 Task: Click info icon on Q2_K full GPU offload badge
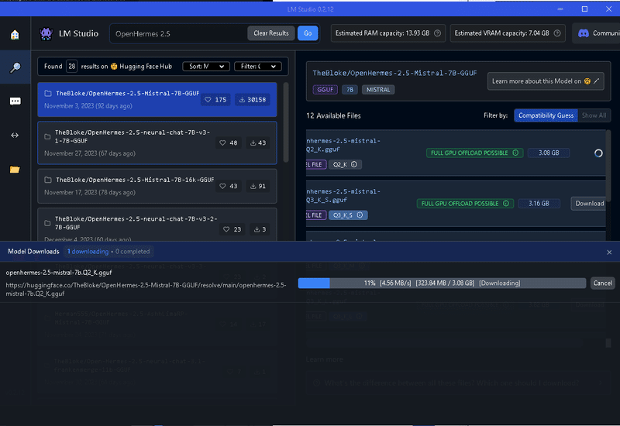click(x=515, y=153)
